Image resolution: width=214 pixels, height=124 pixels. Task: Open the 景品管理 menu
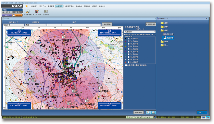click(x=51, y=6)
